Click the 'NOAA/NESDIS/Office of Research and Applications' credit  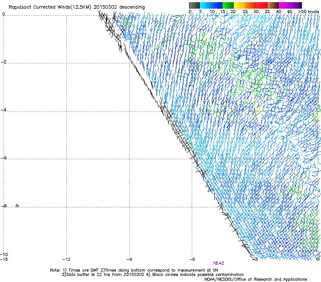click(x=255, y=279)
